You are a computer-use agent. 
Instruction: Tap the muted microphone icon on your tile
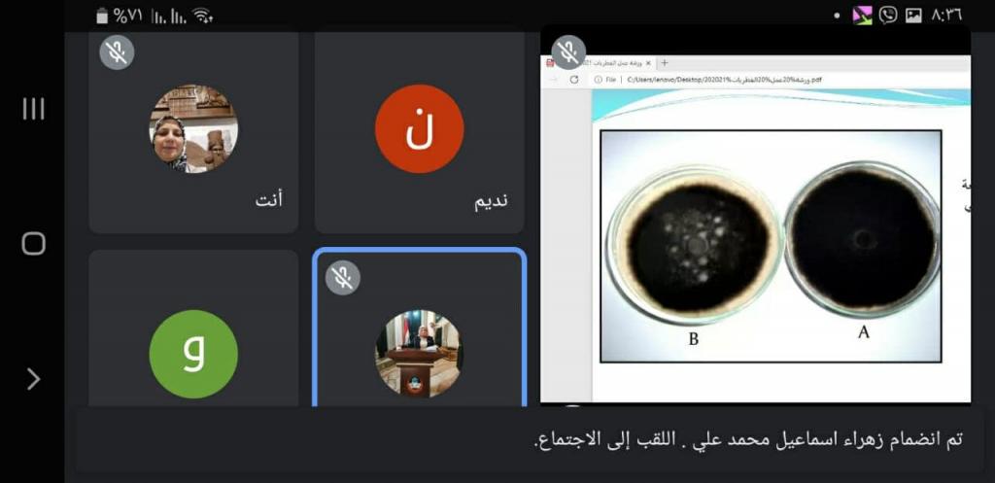point(117,52)
